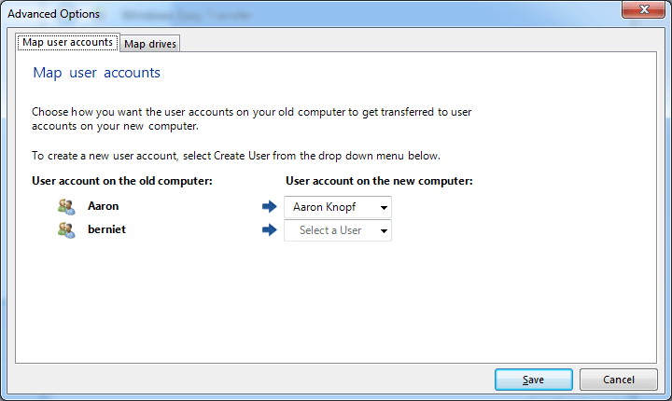Expand the arrow on Aaron Knopf combo box

(x=384, y=207)
